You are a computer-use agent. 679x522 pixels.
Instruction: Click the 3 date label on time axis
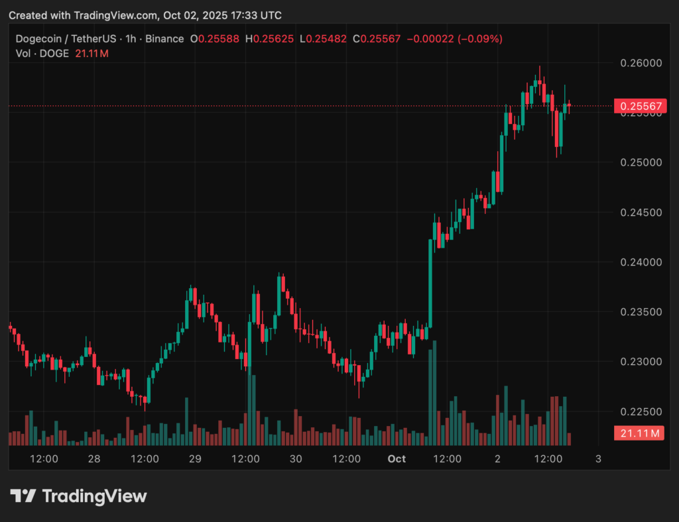pyautogui.click(x=598, y=458)
